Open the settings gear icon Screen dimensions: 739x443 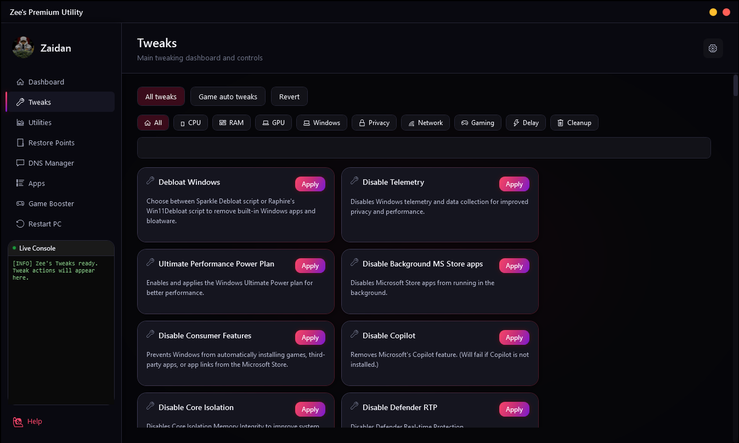[713, 48]
